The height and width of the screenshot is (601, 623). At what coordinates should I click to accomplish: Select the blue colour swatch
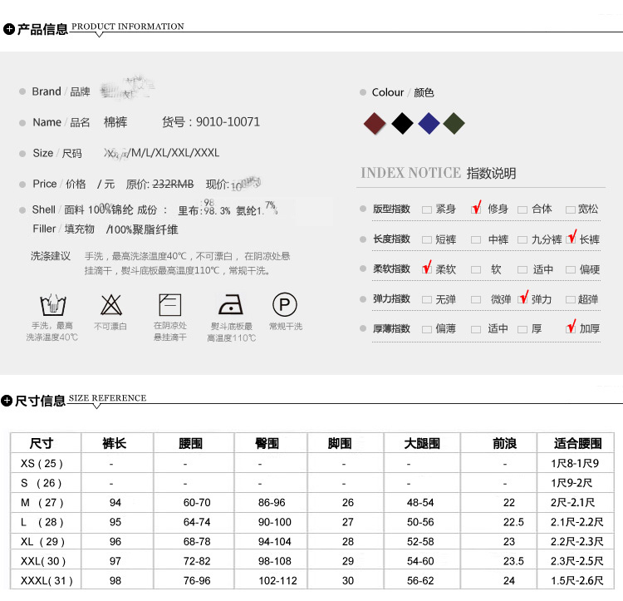(x=429, y=123)
